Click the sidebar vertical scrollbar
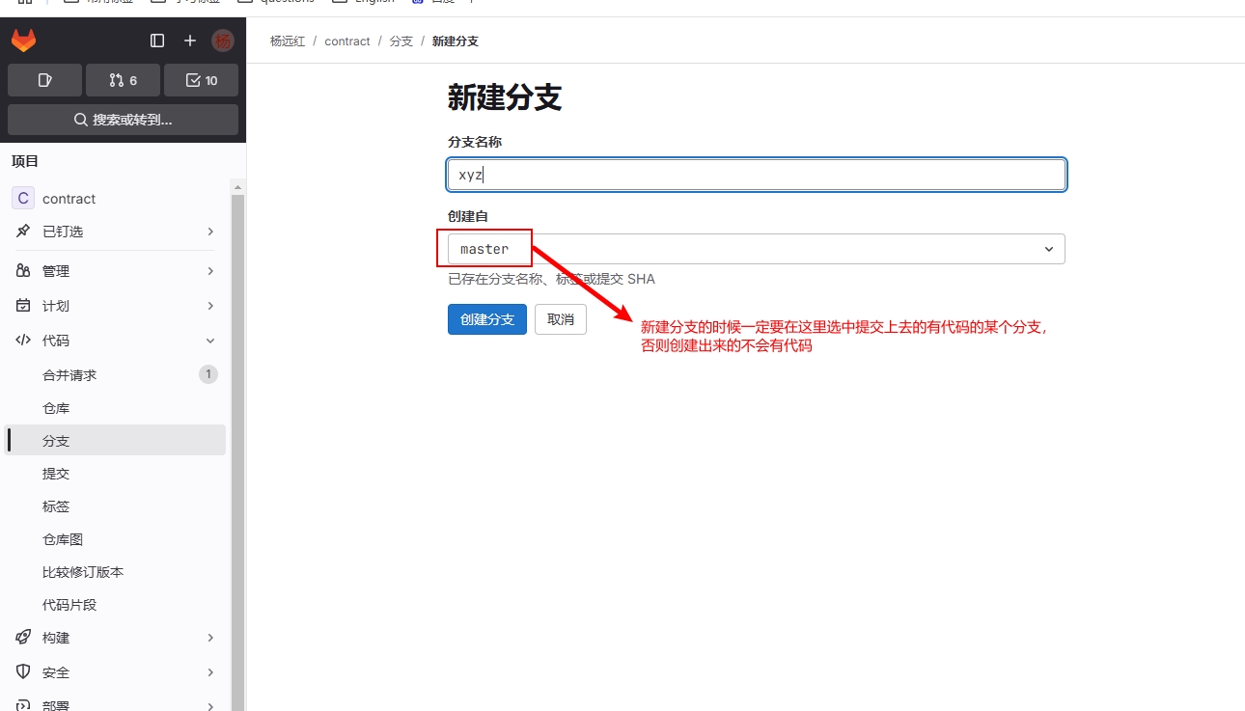Viewport: 1245px width, 711px height. coord(237,451)
